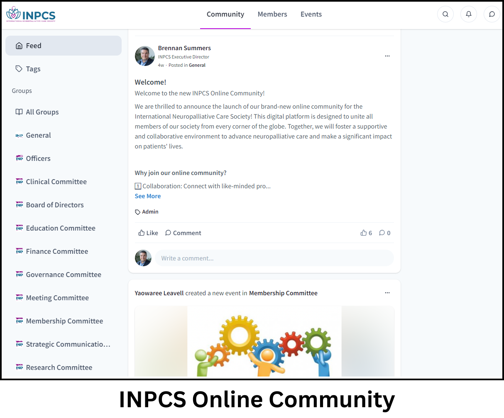View the 6 likes count

coord(366,233)
